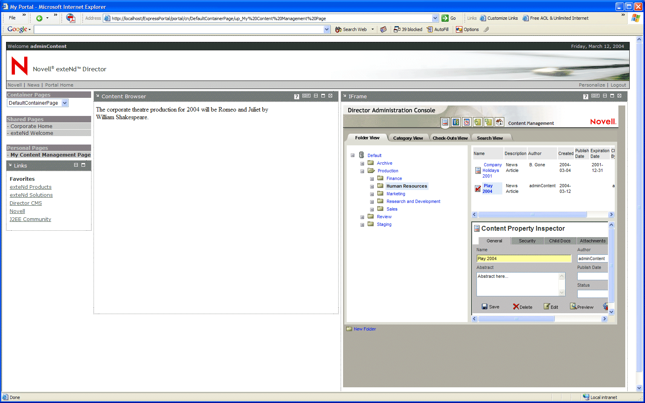Click the Google search input box
The height and width of the screenshot is (403, 645).
179,29
